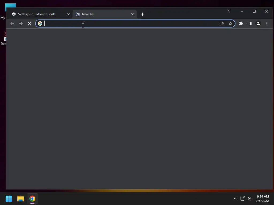Screen dimensions: 274x205
Task: Toggle the Chrome side panel
Action: click(250, 23)
